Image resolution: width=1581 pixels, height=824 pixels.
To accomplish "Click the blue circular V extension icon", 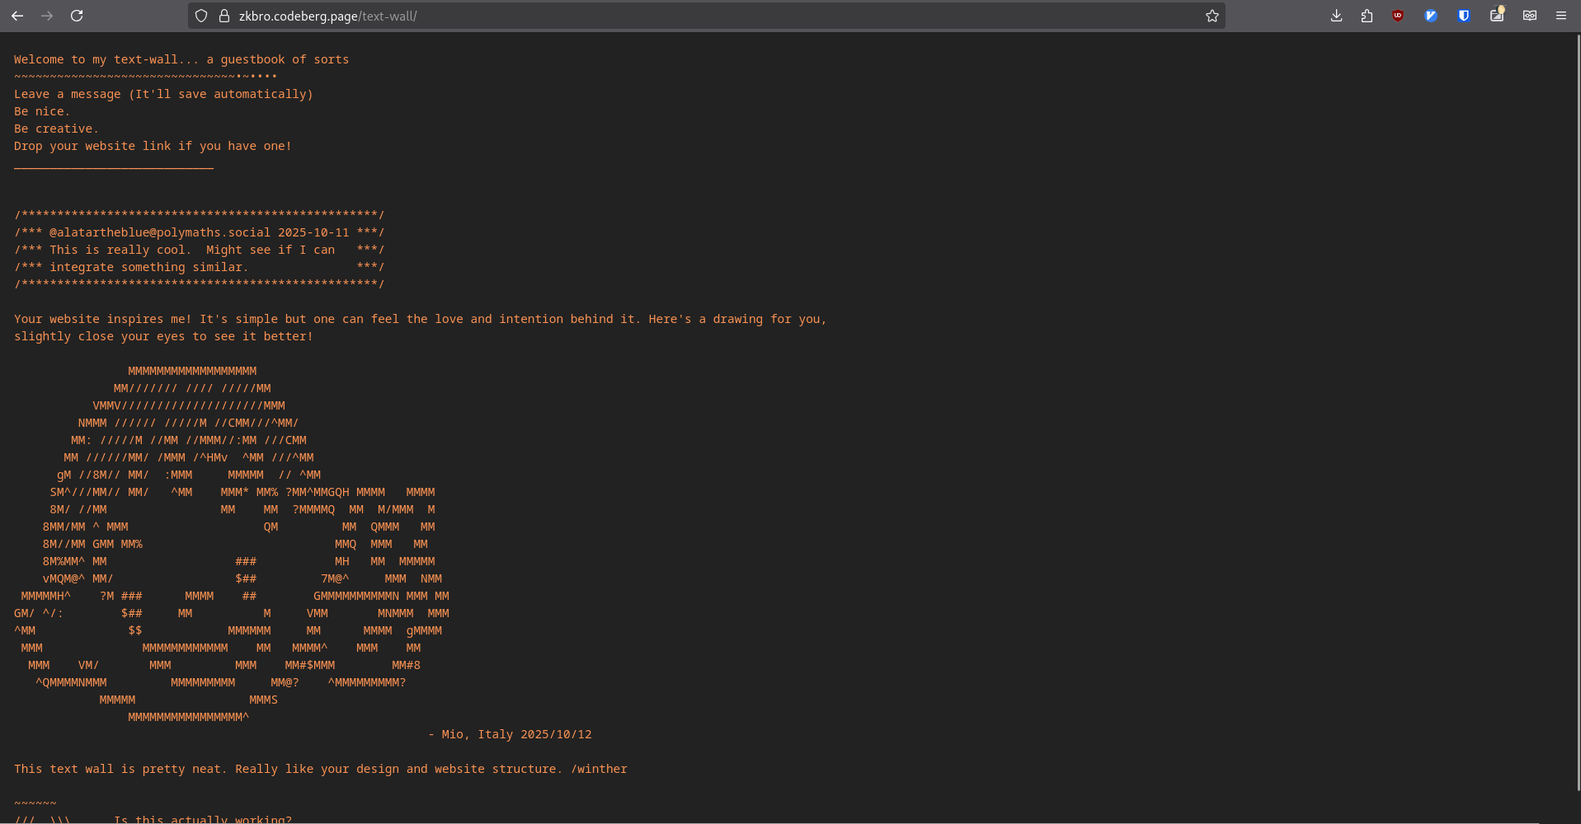I will [x=1431, y=16].
